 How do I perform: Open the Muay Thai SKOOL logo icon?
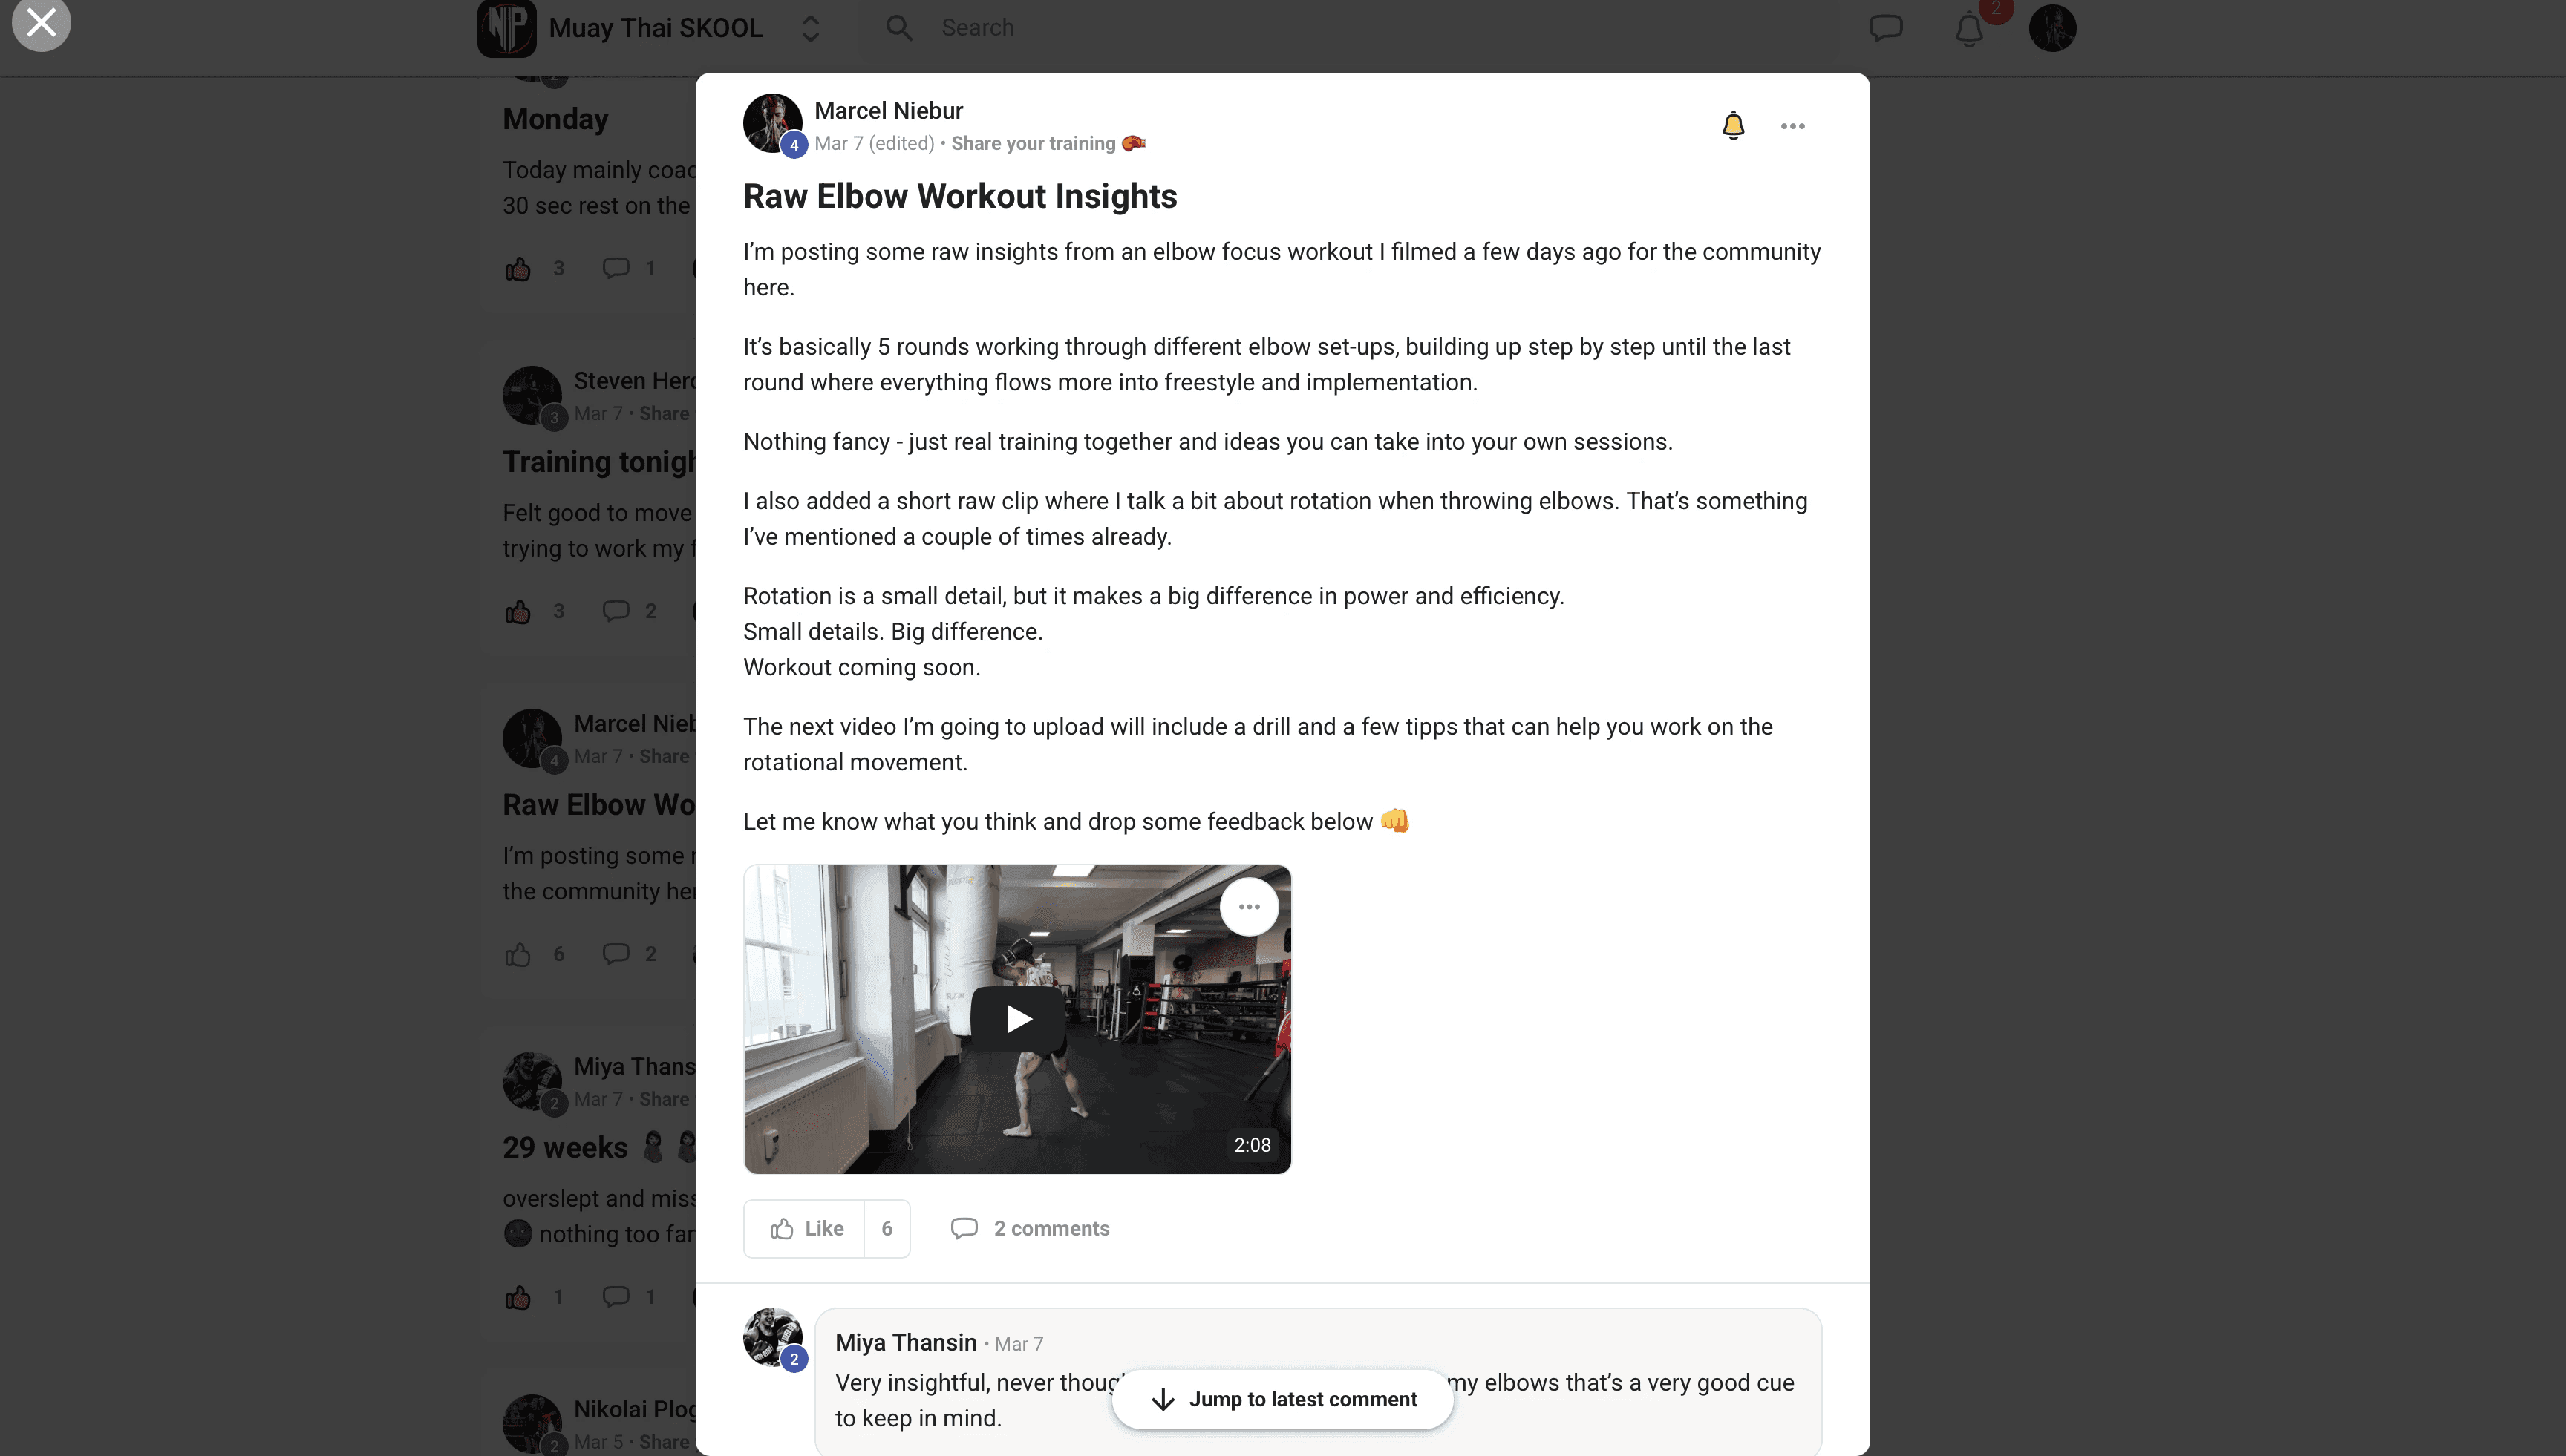coord(506,28)
